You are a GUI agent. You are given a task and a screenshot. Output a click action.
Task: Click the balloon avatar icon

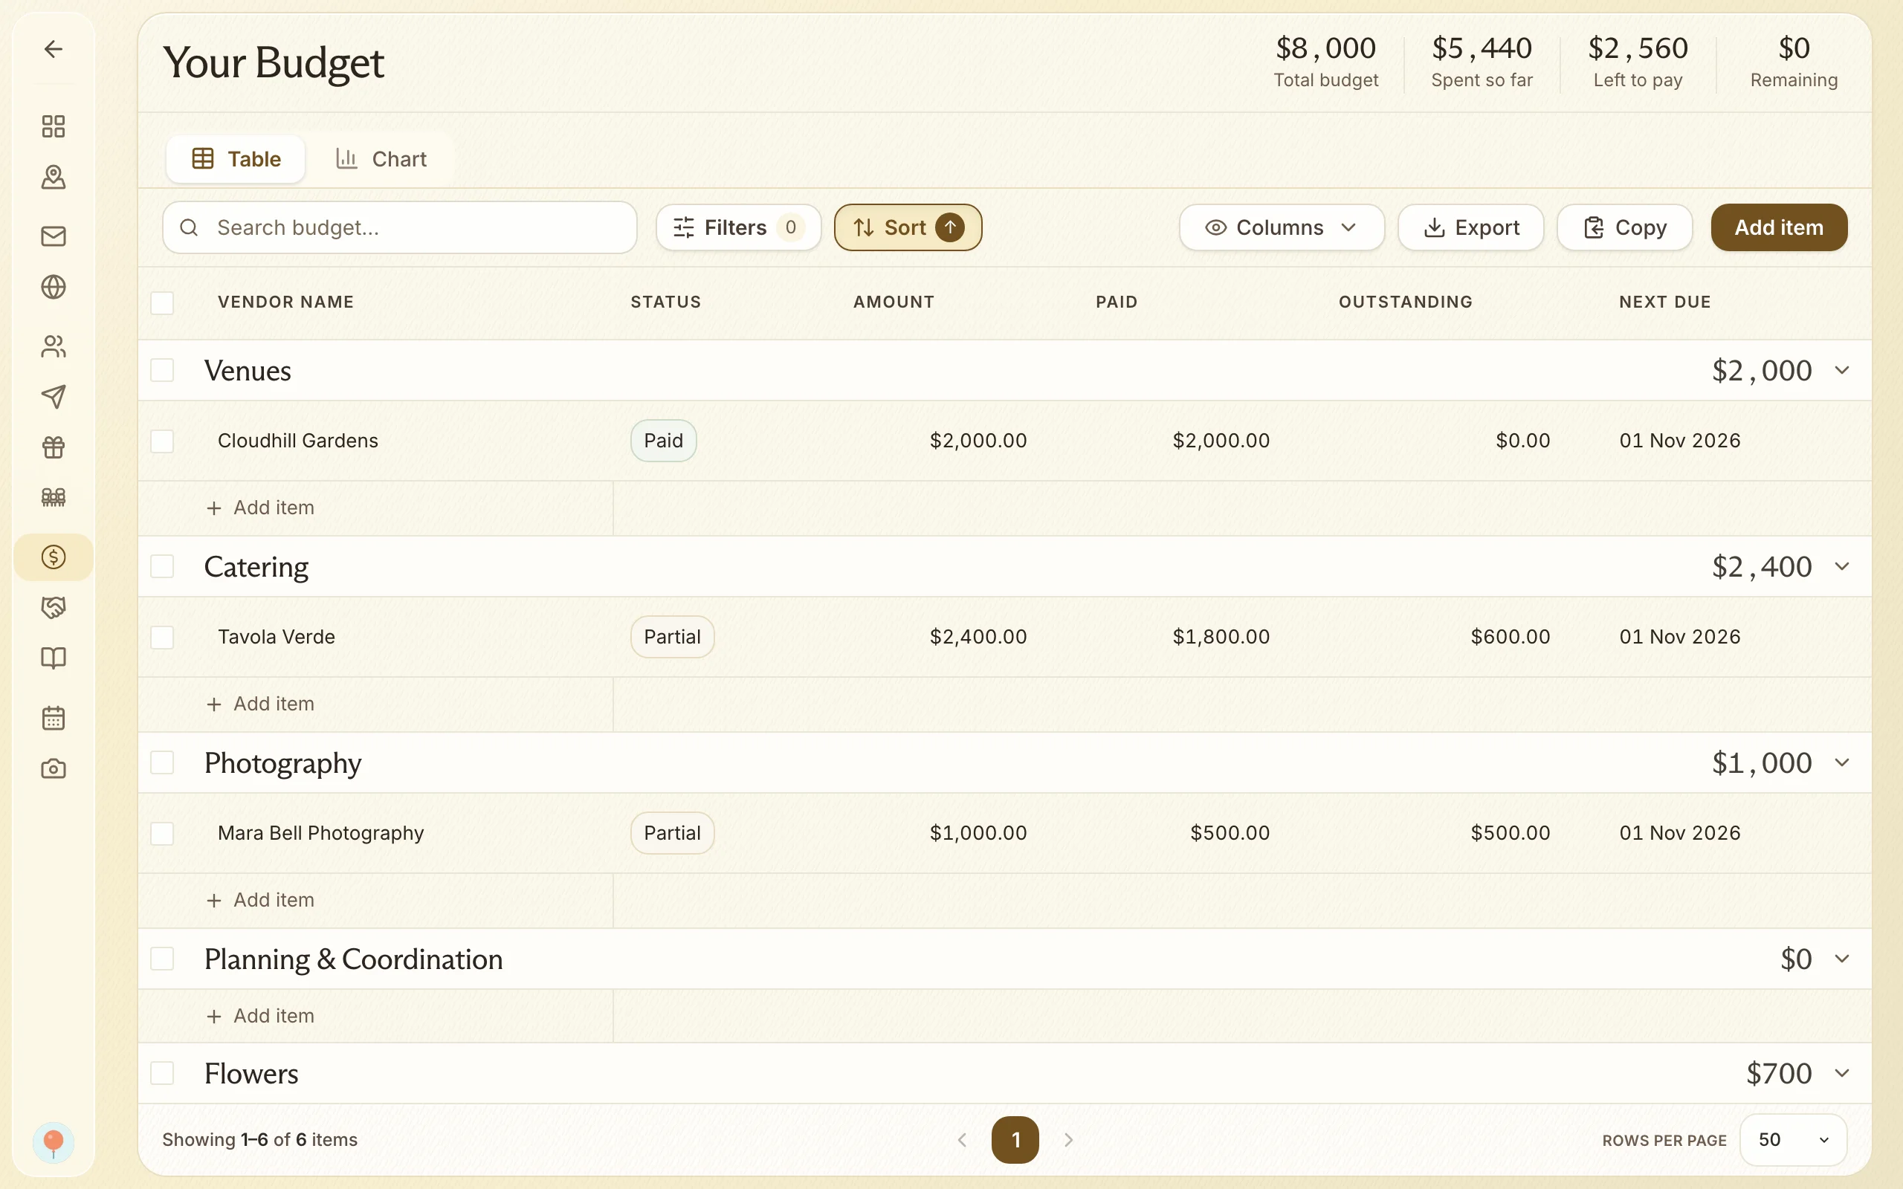point(54,1142)
